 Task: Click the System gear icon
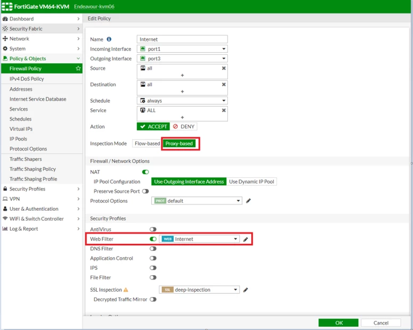tap(5, 49)
